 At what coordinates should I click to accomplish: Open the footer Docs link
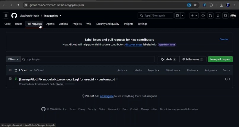125,109
